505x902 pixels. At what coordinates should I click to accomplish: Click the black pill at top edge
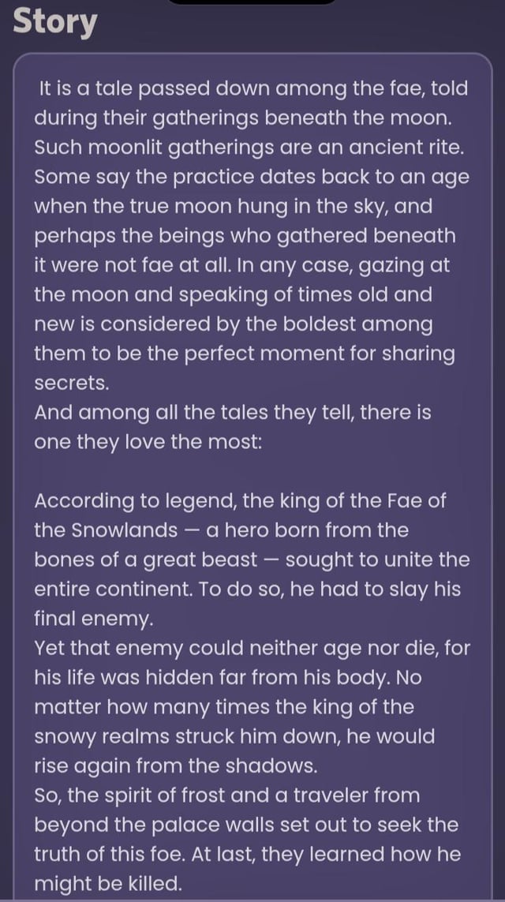click(252, 2)
